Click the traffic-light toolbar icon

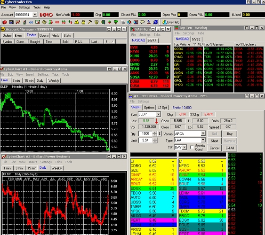[x=24, y=22]
